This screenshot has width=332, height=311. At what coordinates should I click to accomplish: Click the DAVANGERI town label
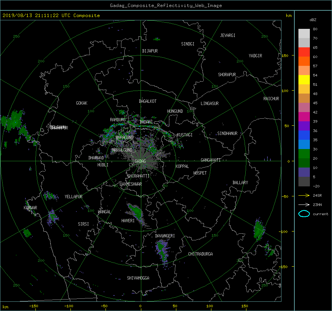click(165, 236)
